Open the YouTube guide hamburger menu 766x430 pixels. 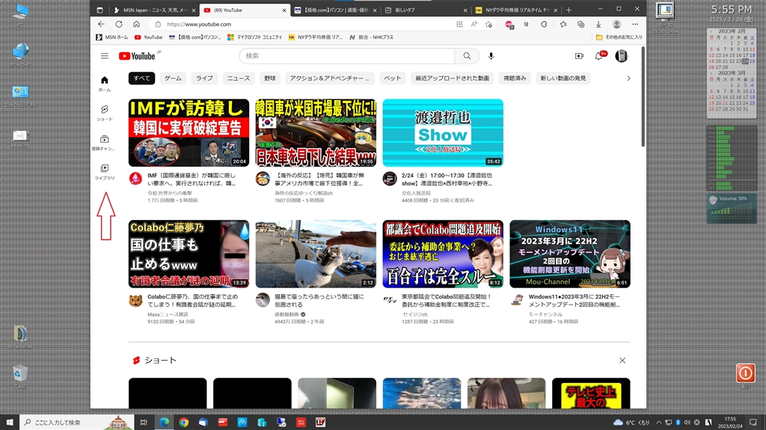(105, 56)
